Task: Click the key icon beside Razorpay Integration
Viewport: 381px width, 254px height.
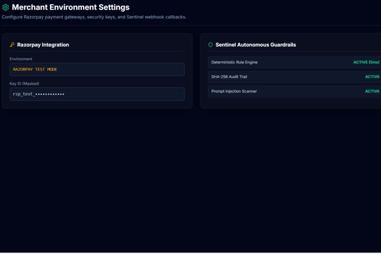Action: (x=12, y=45)
